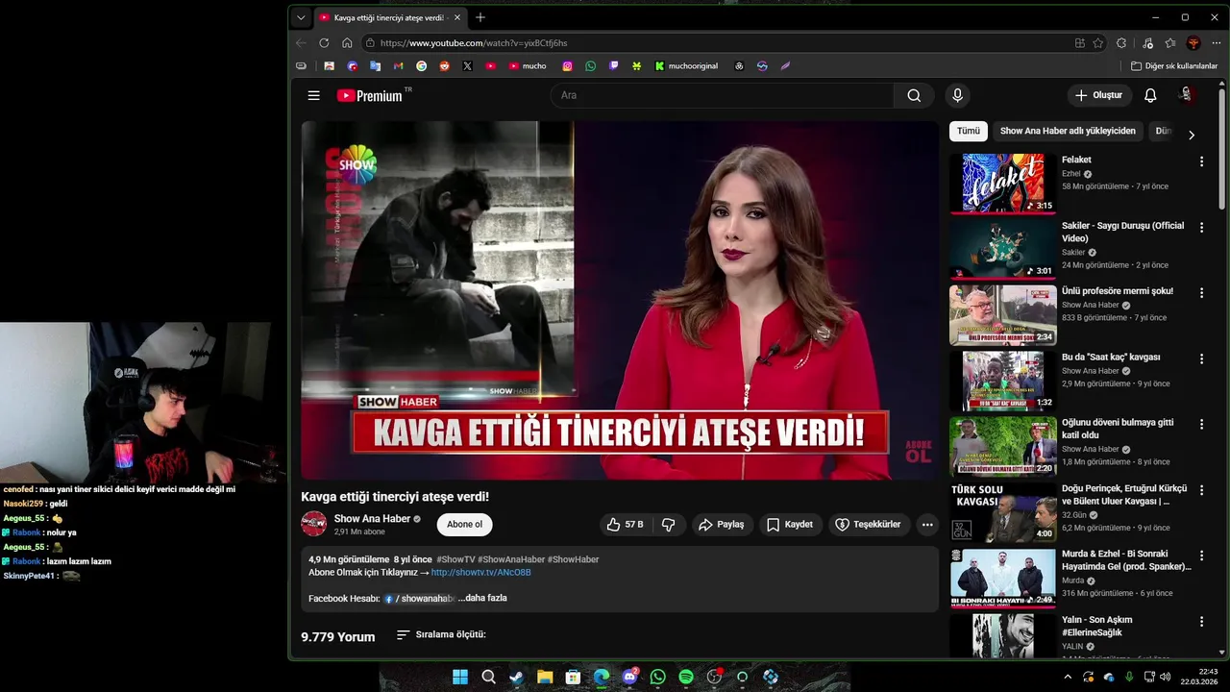Viewport: 1230px width, 692px height.
Task: Open the X bookmark in favorites bar
Action: (467, 66)
